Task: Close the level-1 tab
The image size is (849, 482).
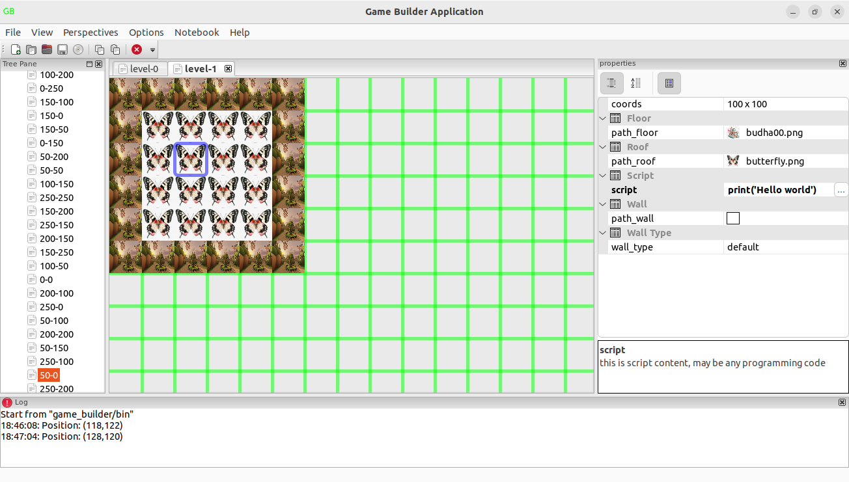Action: point(228,68)
